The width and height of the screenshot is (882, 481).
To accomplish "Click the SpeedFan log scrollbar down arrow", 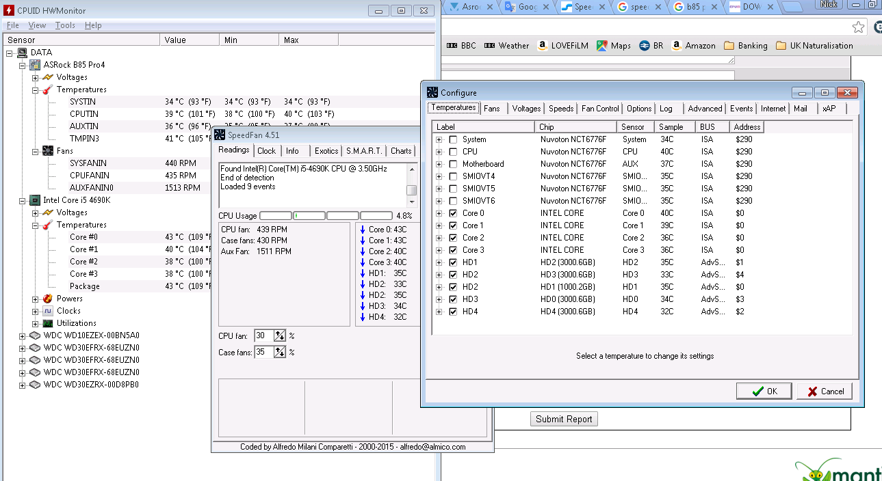I will tap(411, 202).
